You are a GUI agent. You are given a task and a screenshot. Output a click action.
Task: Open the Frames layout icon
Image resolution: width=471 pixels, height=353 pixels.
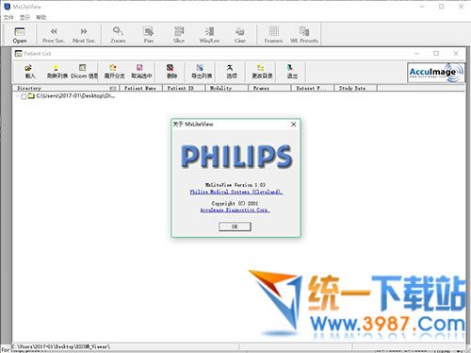pyautogui.click(x=273, y=35)
